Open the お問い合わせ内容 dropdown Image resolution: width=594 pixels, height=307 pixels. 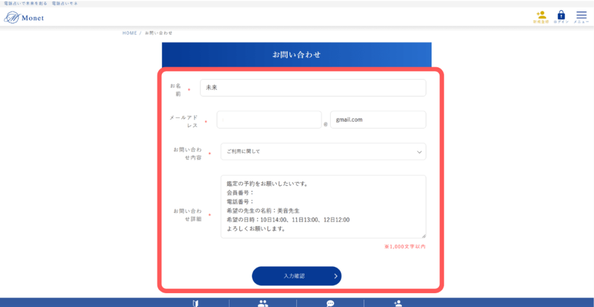pos(323,152)
